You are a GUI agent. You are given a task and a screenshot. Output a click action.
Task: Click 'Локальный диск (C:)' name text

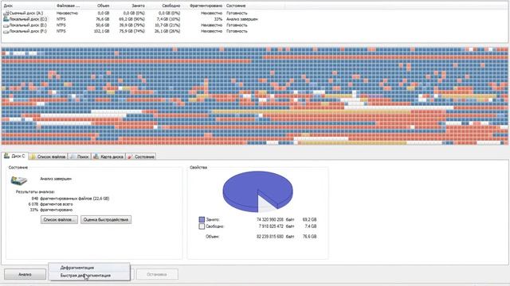point(28,19)
